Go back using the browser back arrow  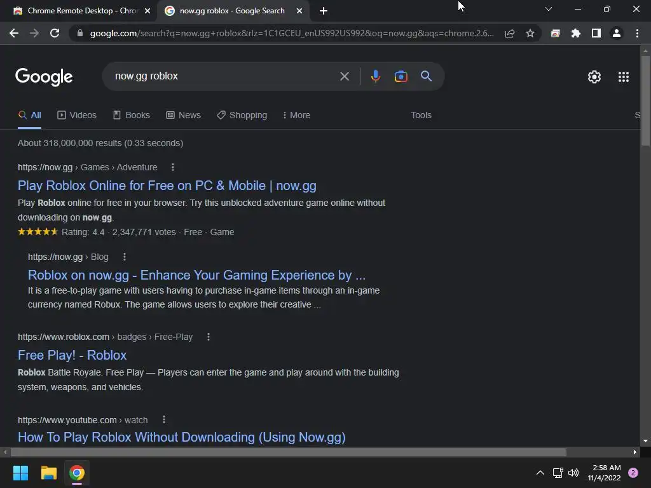point(14,33)
